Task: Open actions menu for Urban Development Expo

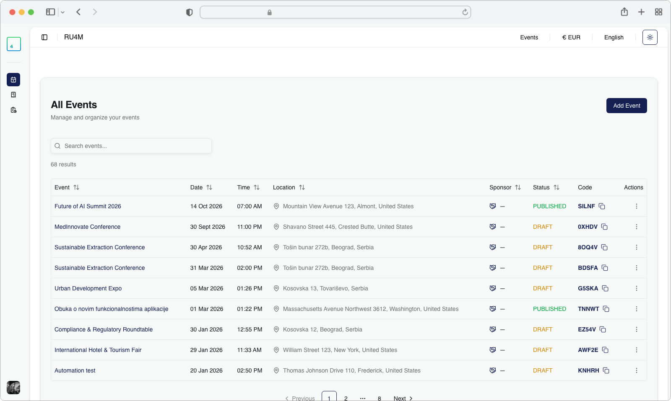Action: [x=636, y=288]
